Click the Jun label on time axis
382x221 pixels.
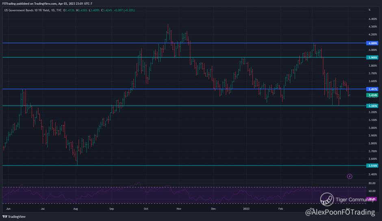point(8,209)
